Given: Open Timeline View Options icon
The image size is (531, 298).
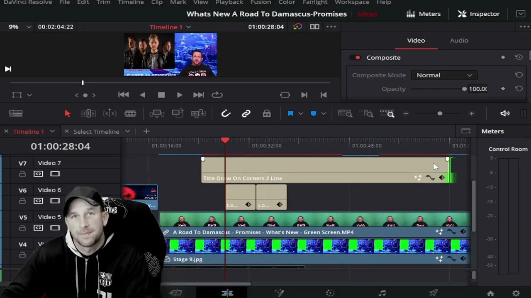Looking at the screenshot, I should click(x=16, y=113).
